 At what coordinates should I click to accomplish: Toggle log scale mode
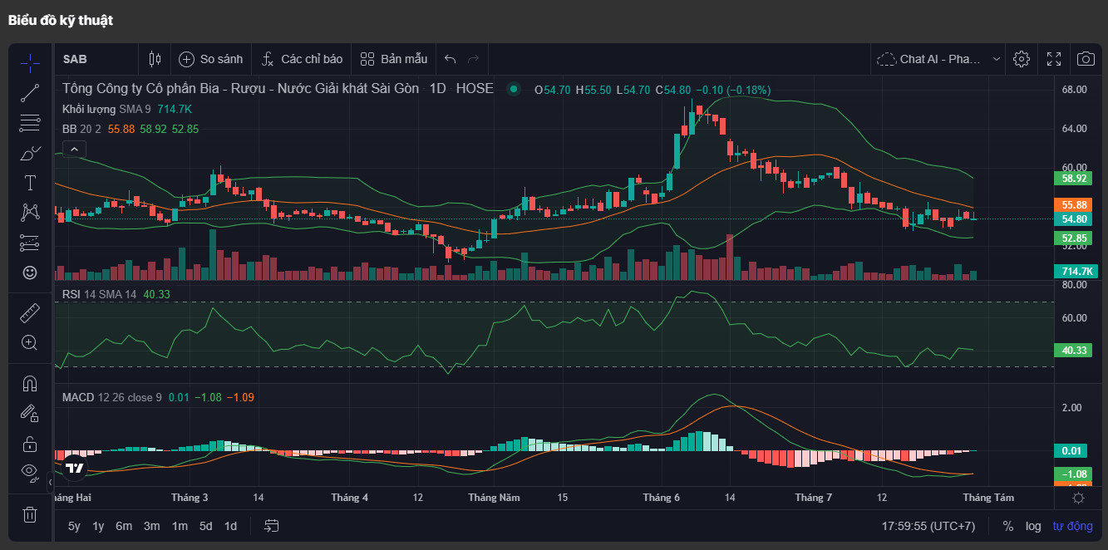click(x=1033, y=526)
